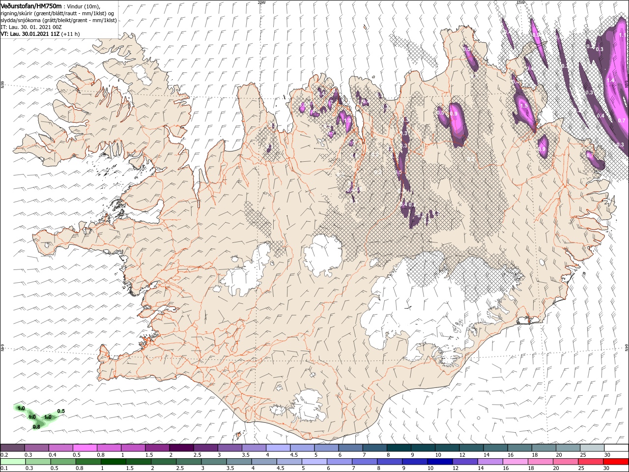Image resolution: width=629 pixels, height=472 pixels.
Task: Click the green 0.8 rain value offshore in the southwest
Action: point(36,427)
